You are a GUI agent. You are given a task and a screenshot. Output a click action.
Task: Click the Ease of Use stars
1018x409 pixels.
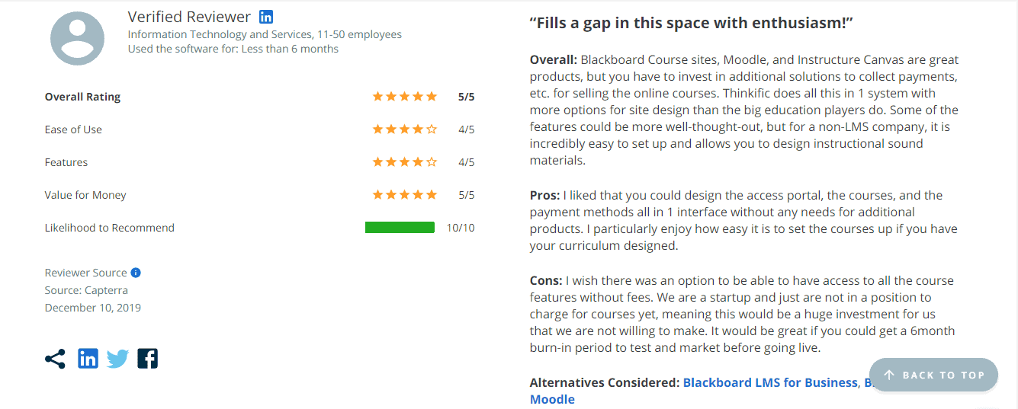click(404, 129)
